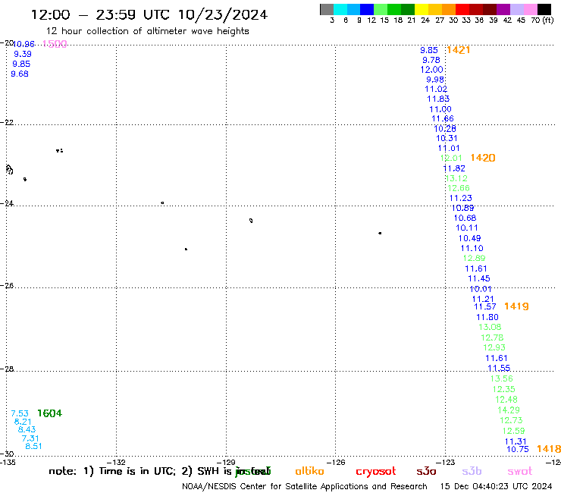561x493 pixels.
Task: Click the -24 latitude axis label
Action: 7,203
